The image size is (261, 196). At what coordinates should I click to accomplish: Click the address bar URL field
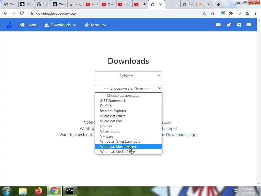pyautogui.click(x=115, y=13)
